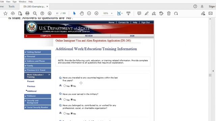Click the stamp tool icon

[161, 13]
